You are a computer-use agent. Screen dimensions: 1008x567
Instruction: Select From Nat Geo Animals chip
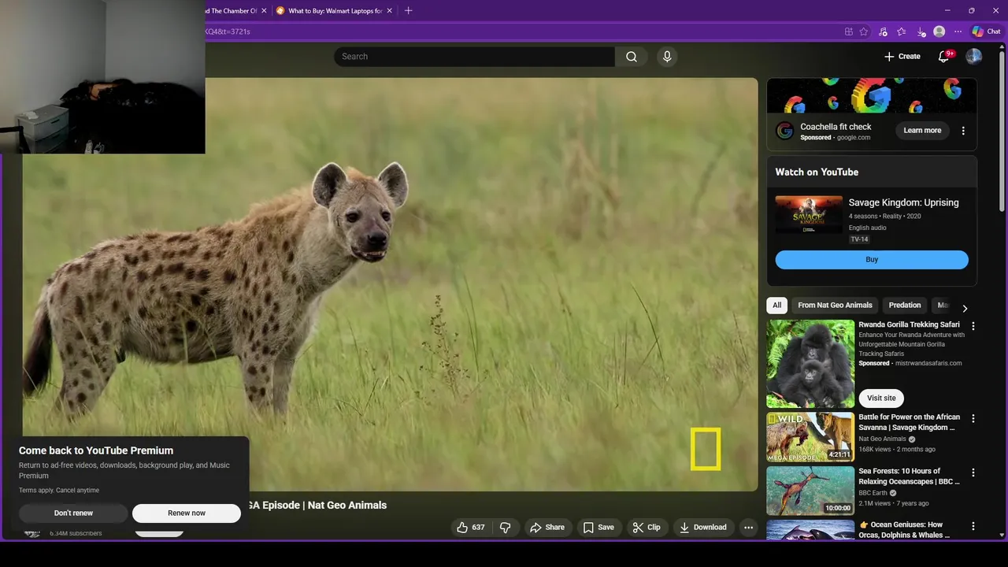tap(835, 306)
